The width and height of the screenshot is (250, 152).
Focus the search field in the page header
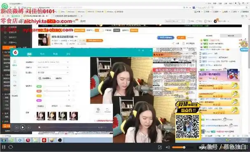point(175,21)
